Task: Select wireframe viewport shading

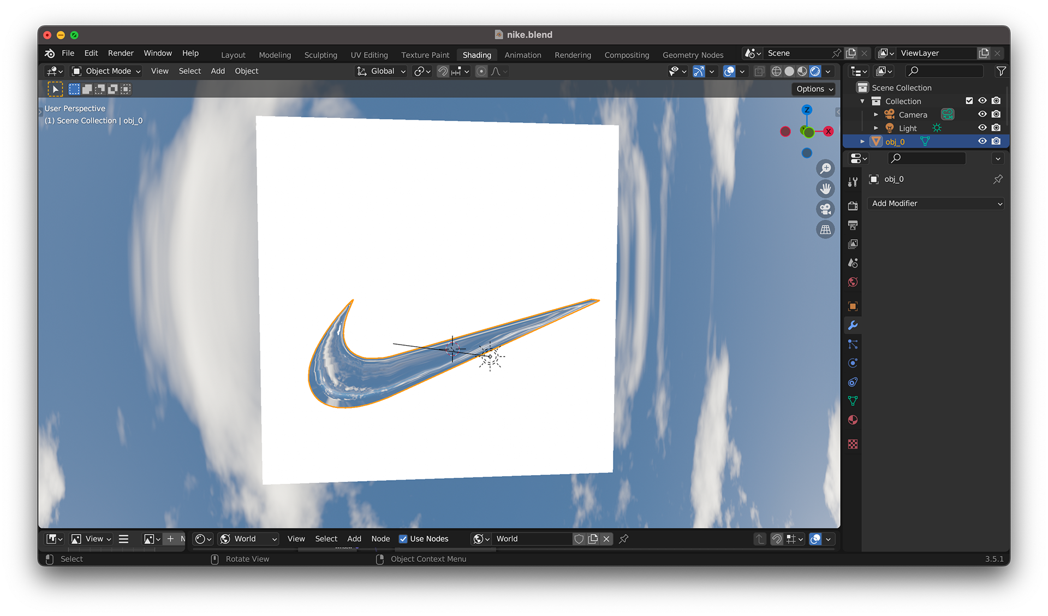Action: (x=776, y=71)
